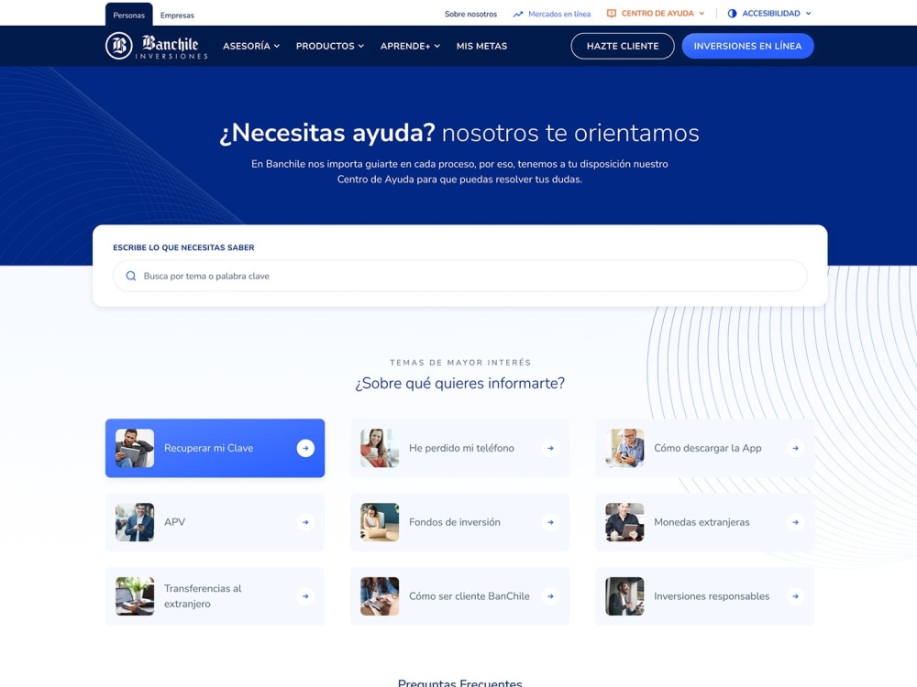Screen dimensions: 917x687
Task: Select the Transferencias al extranjero label
Action: [203, 596]
